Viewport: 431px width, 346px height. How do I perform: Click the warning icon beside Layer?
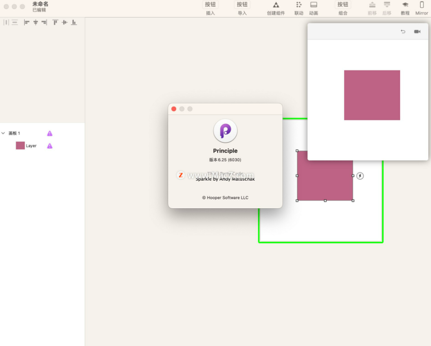pos(50,146)
